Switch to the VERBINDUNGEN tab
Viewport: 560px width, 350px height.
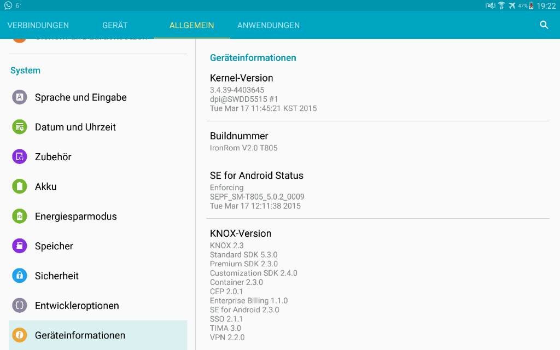(x=38, y=25)
